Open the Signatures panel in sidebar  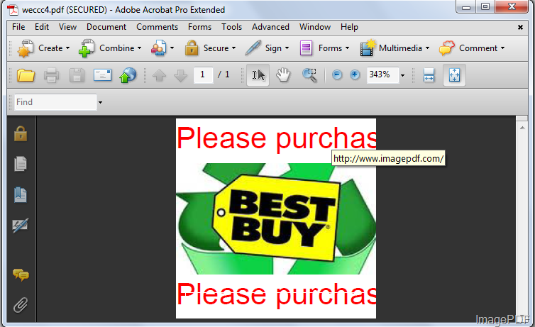coord(21,225)
